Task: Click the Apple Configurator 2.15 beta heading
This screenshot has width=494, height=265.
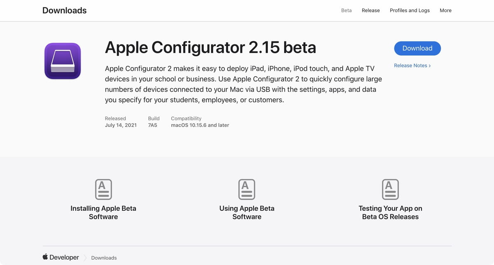Action: coord(210,48)
